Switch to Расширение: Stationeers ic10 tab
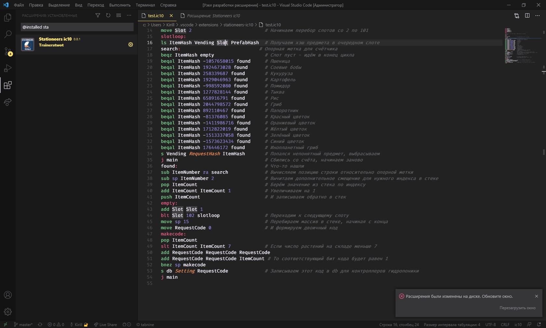The height and width of the screenshot is (328, 546). tap(210, 16)
